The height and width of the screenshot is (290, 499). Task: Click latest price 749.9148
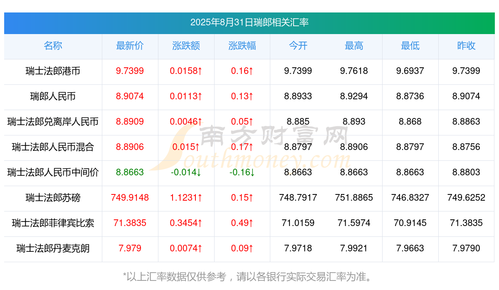click(x=130, y=198)
